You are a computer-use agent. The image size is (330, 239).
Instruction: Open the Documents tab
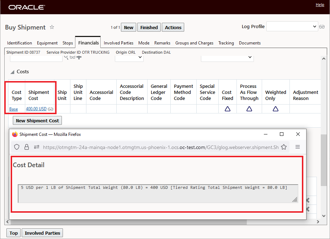pos(250,43)
